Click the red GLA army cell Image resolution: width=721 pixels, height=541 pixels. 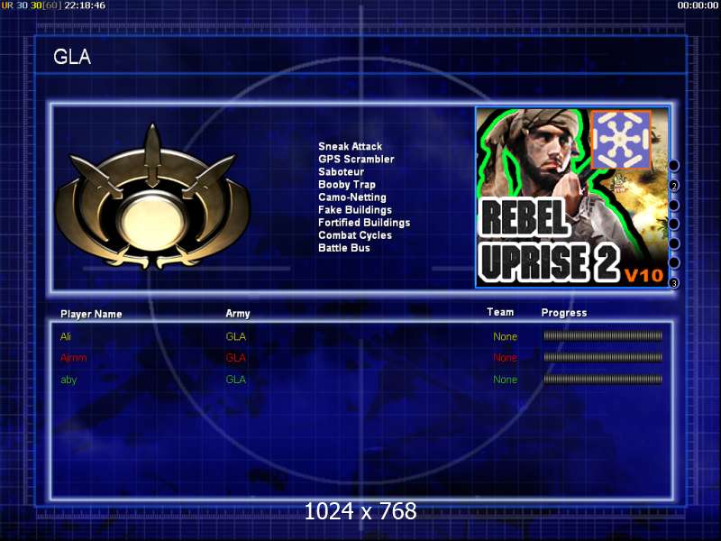point(236,358)
